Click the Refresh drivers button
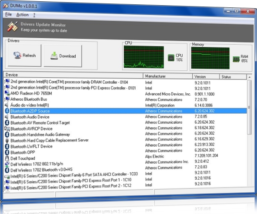Viewport: 257px width, 214px height. [25, 55]
